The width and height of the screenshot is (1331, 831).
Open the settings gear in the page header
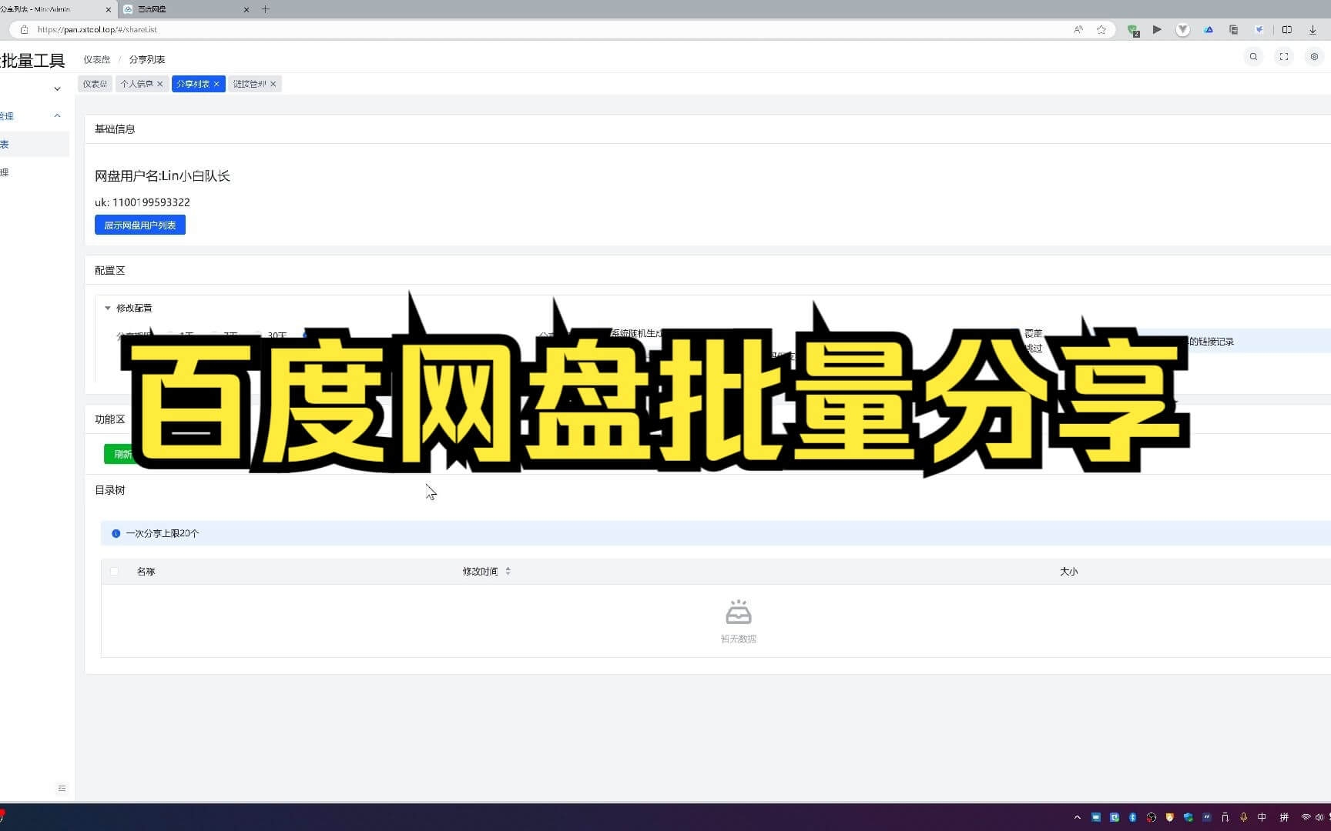tap(1314, 57)
